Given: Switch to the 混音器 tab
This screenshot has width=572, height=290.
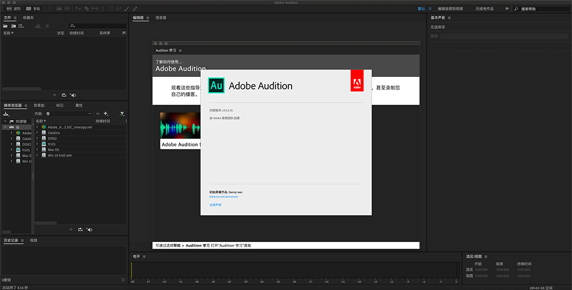Looking at the screenshot, I should point(160,17).
